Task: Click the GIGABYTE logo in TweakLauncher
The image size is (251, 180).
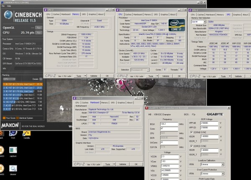Action: (215, 114)
